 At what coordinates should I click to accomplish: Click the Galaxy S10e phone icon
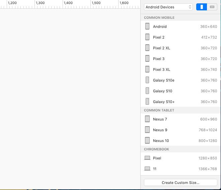[147, 80]
